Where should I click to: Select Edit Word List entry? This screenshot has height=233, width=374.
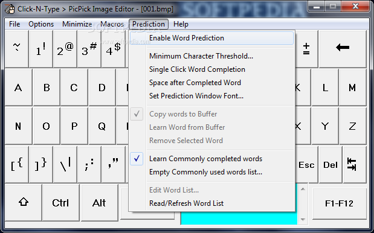pos(211,190)
